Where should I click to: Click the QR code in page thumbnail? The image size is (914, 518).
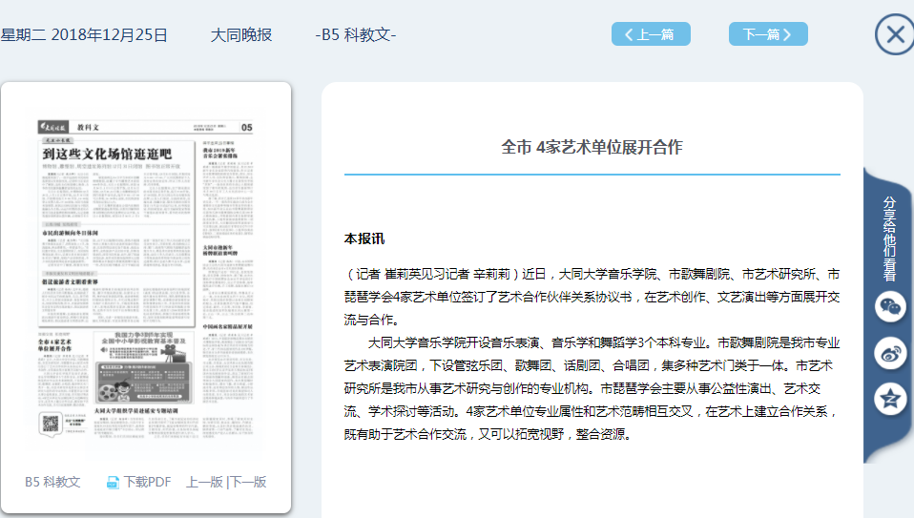51,423
